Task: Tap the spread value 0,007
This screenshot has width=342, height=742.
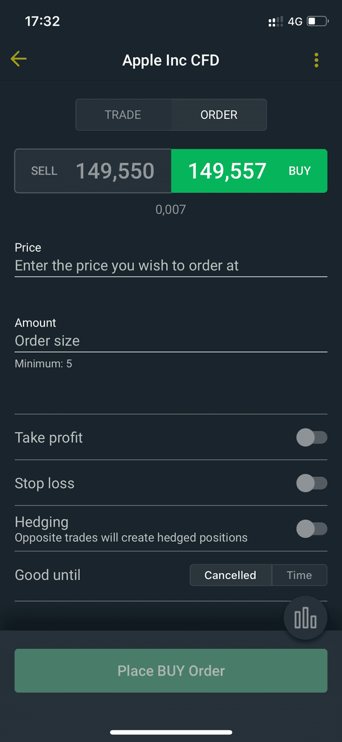Action: pos(171,209)
